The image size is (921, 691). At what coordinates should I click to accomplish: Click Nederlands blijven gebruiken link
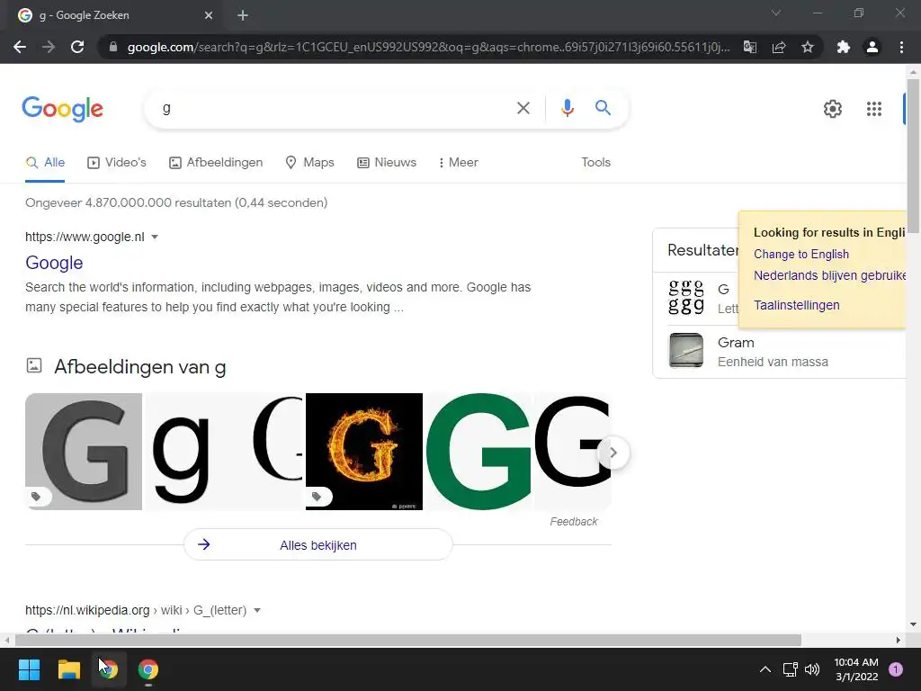coord(829,275)
